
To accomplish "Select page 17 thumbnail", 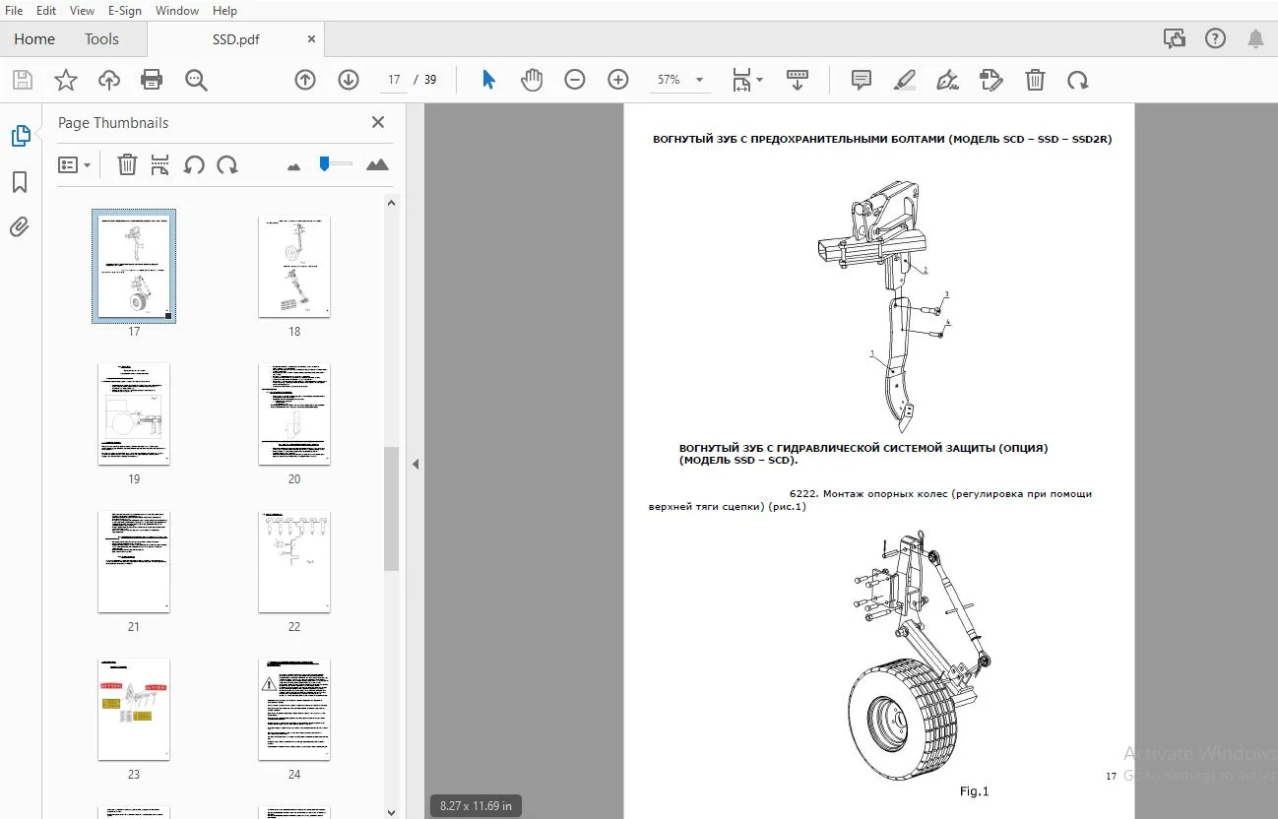I will pos(134,266).
